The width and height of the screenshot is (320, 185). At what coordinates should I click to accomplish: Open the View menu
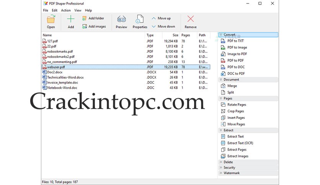78,10
